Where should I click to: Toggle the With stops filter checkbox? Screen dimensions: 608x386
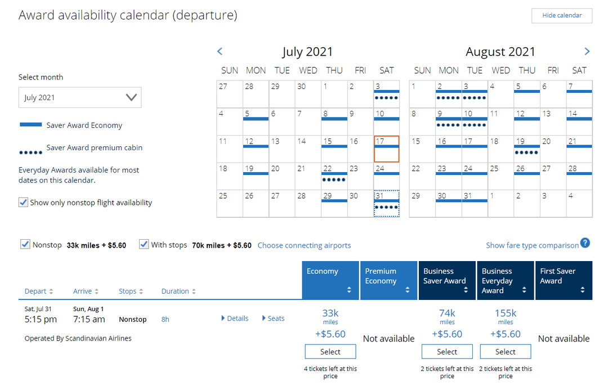tap(144, 245)
